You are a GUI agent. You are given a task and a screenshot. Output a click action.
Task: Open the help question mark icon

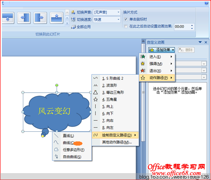click(207, 3)
